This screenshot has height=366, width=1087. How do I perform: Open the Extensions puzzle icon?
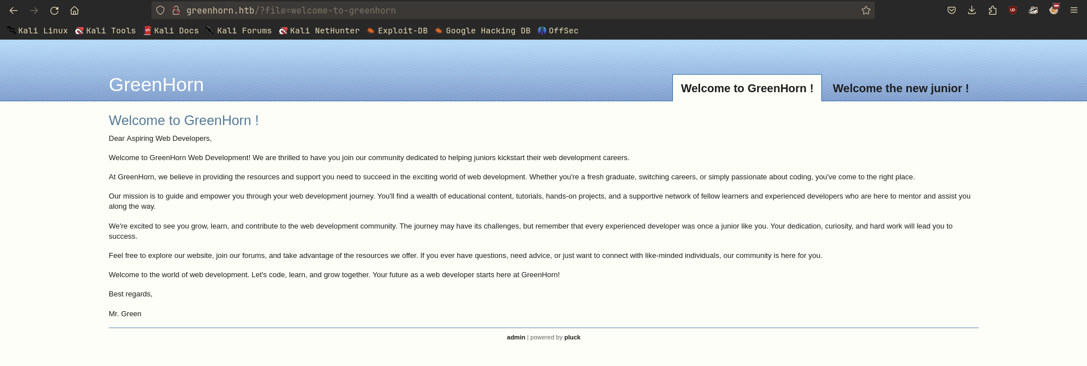tap(992, 10)
